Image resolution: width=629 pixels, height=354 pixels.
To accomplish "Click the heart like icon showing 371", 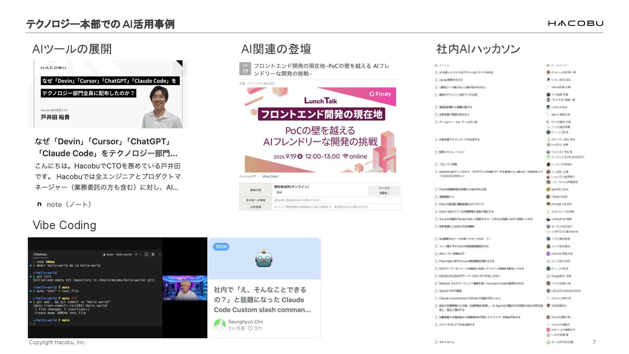I will point(250,328).
